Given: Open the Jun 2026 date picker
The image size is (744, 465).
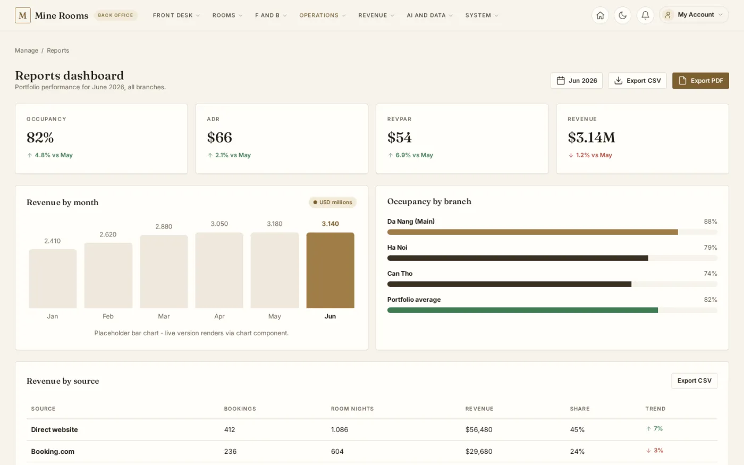Looking at the screenshot, I should coord(577,81).
